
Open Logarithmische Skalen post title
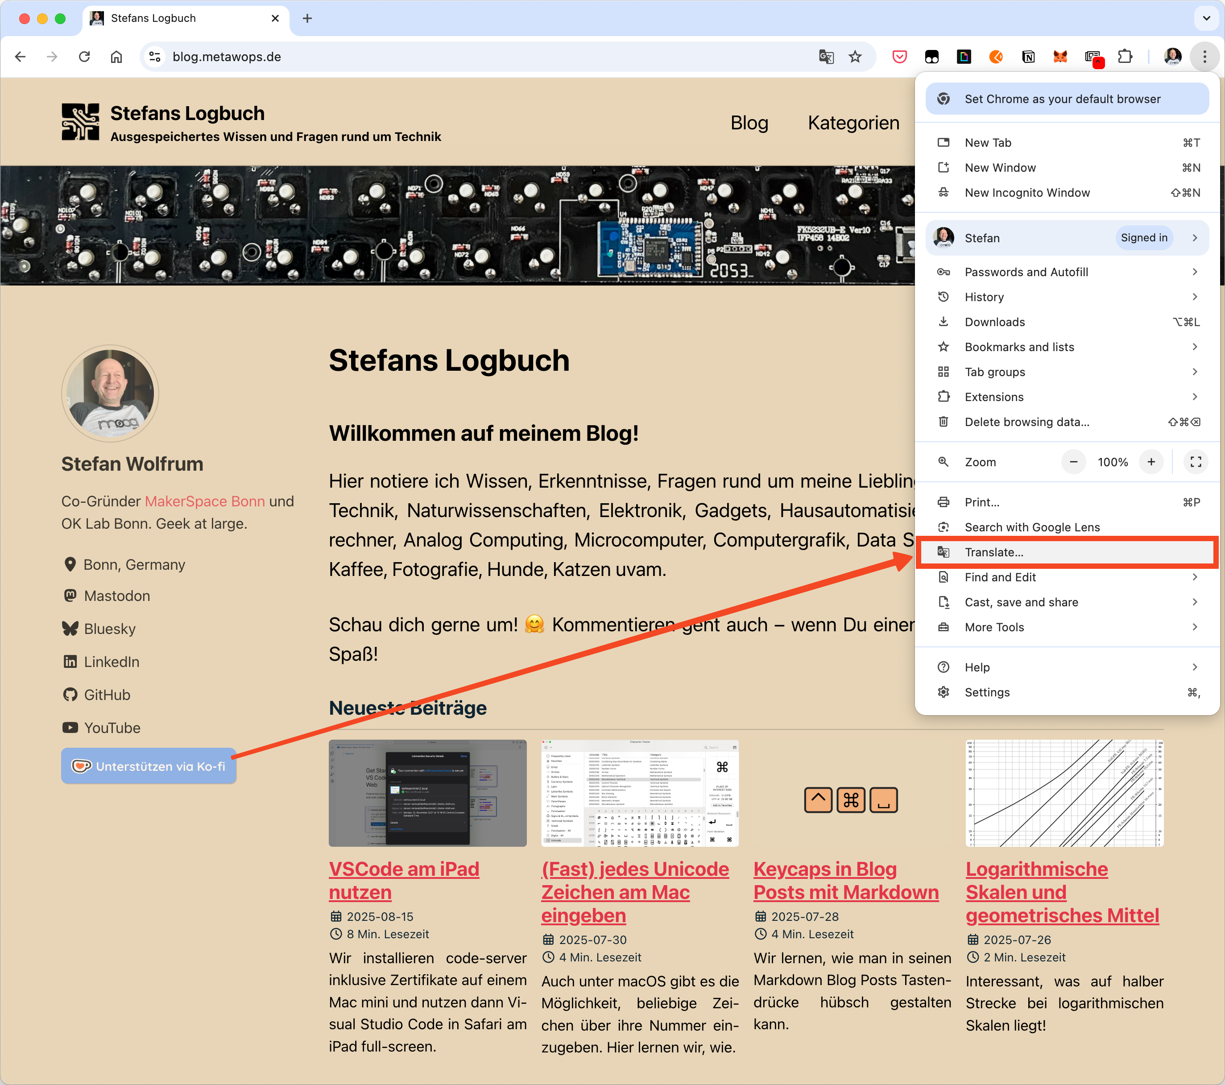1062,892
